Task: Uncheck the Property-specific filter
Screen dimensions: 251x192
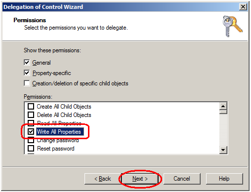Action: pos(27,73)
